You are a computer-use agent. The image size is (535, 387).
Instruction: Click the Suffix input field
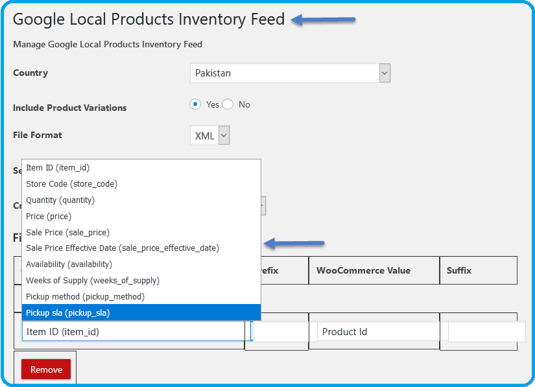tap(487, 332)
